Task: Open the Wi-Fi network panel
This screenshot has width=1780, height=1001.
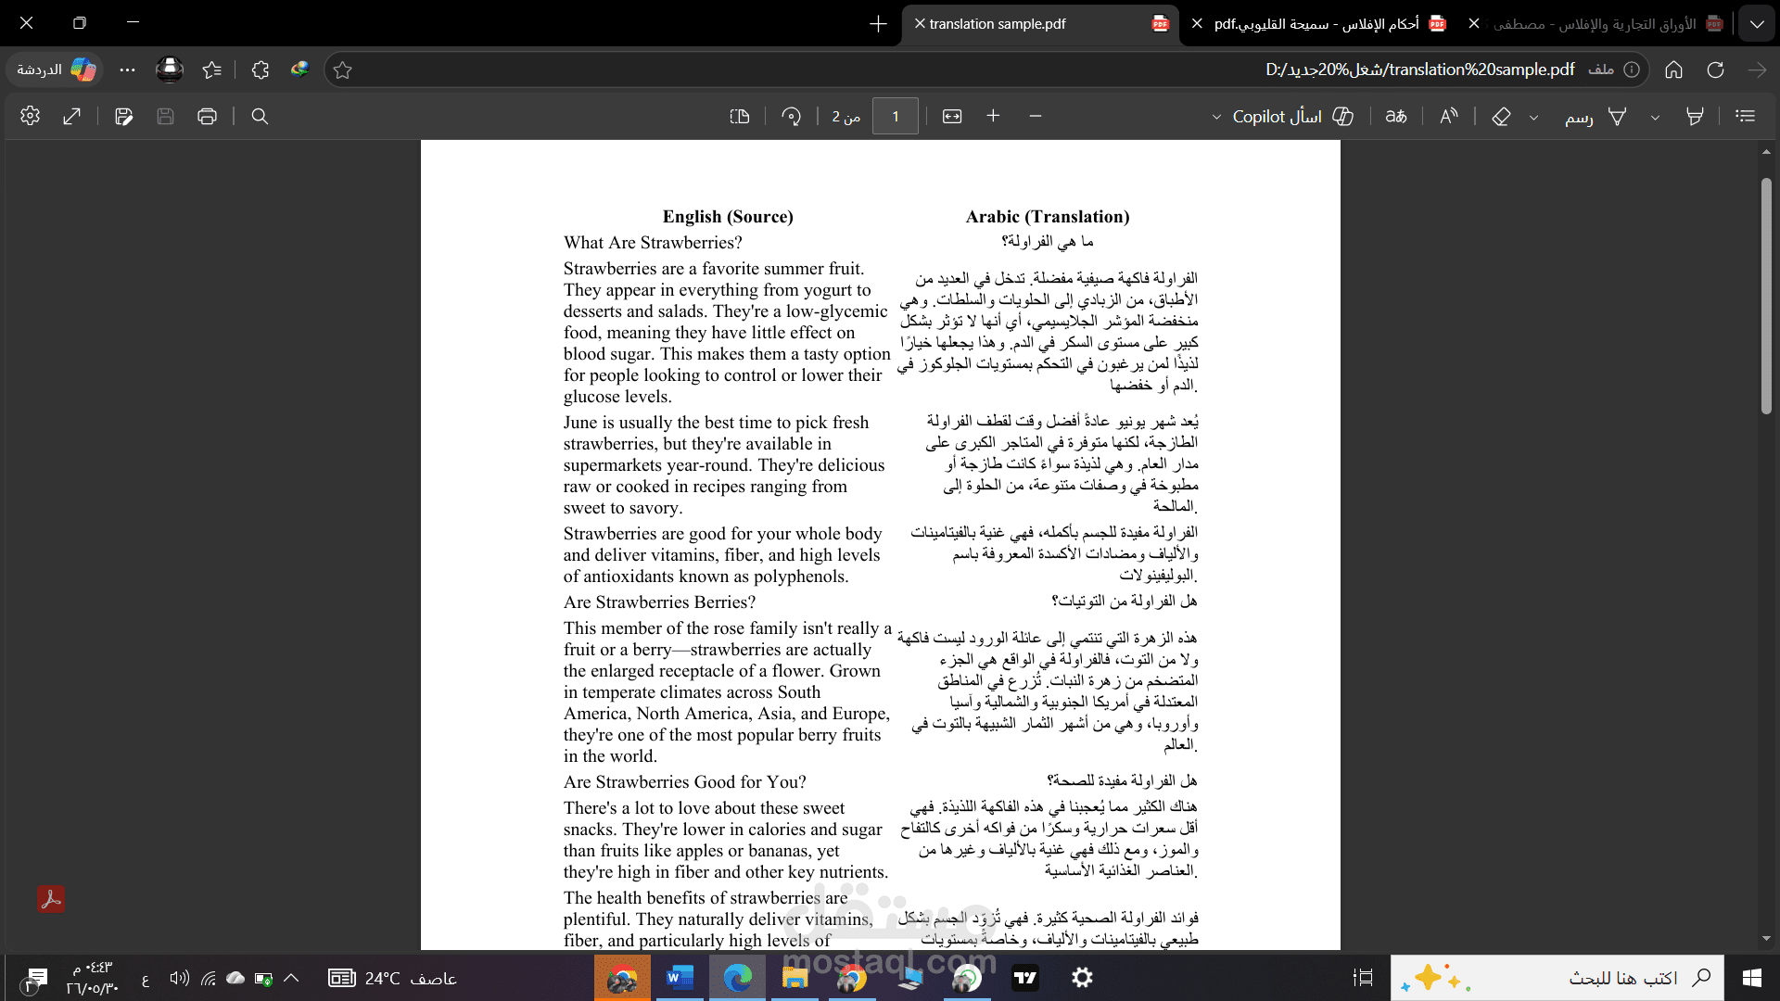Action: tap(209, 978)
